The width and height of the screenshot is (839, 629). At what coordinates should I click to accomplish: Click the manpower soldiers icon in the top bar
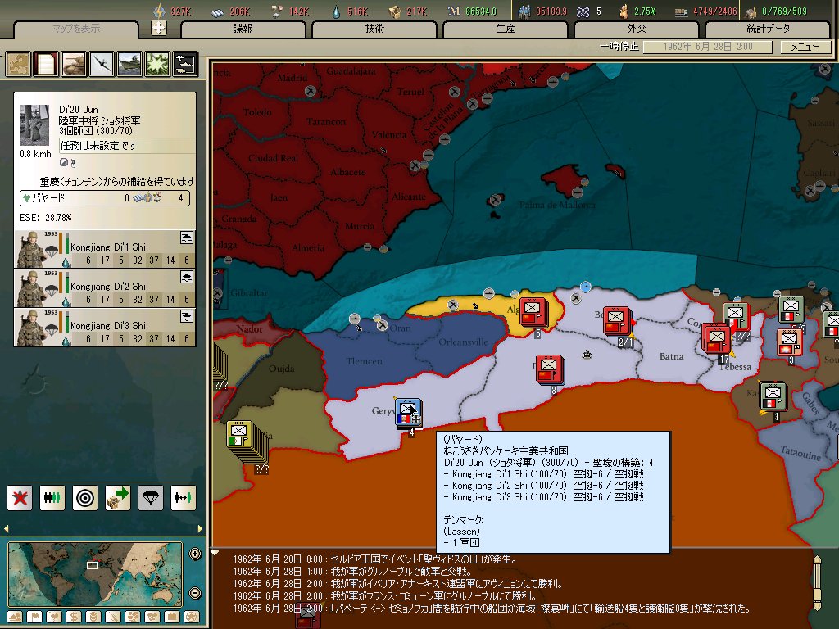[524, 11]
